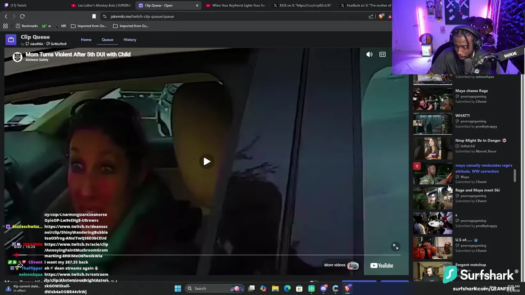Open Midwest Safety channel avatar
This screenshot has width=525, height=295.
[x=17, y=57]
